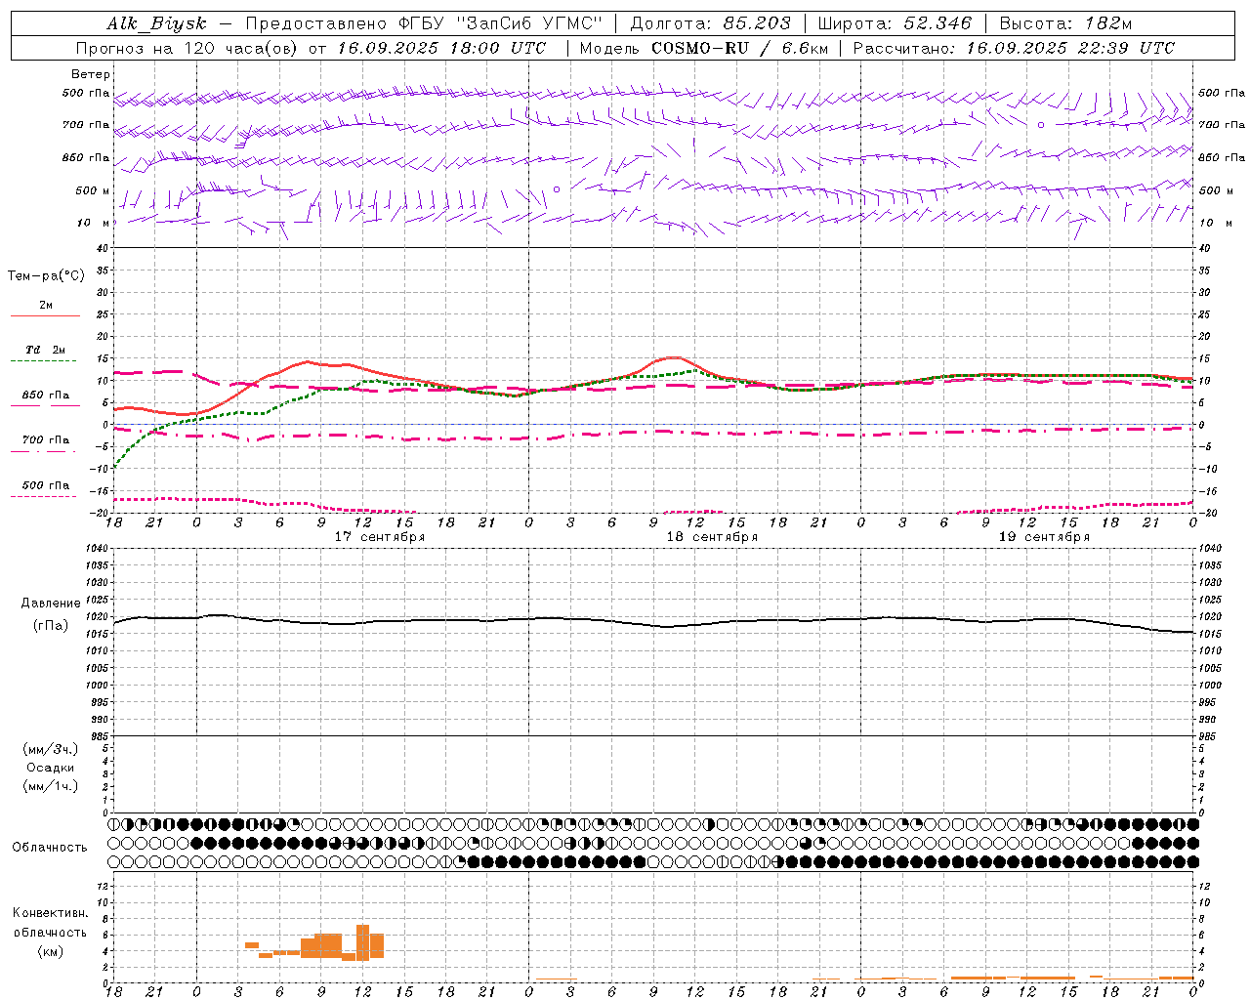Click the '(мм/3ч.)' precipitation unit label
Viewport: 1250px width, 1000px height.
(x=51, y=749)
